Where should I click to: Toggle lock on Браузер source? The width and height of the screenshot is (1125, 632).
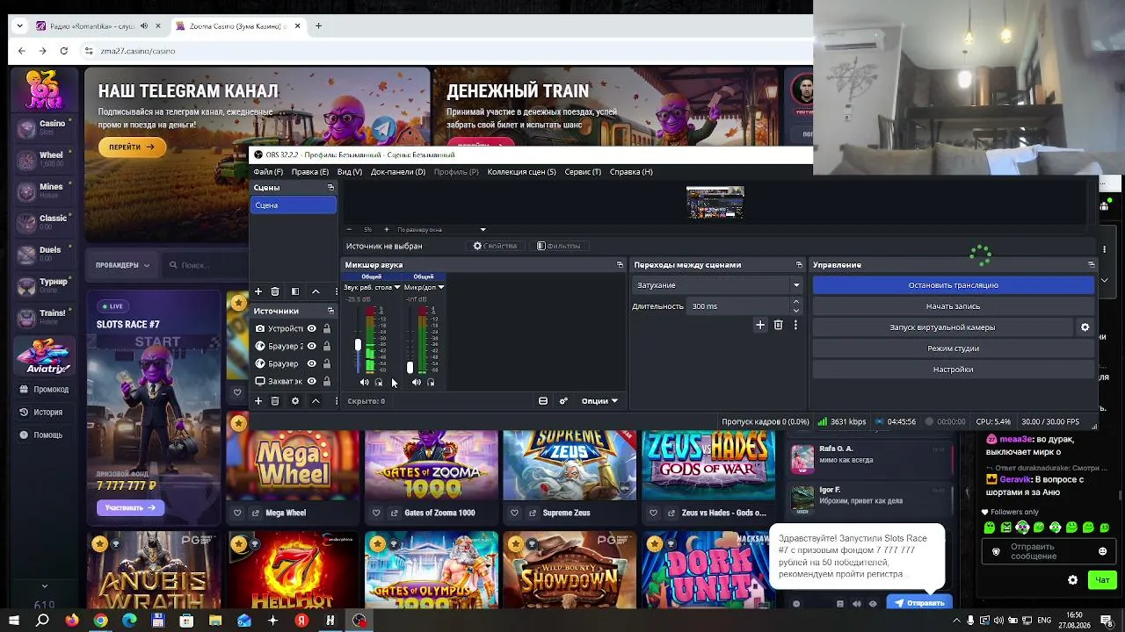pos(327,364)
